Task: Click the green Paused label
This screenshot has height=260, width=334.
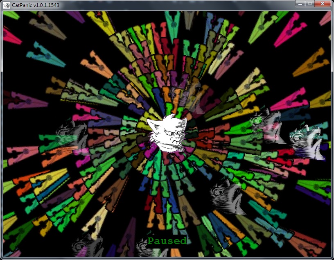Action: [167, 241]
